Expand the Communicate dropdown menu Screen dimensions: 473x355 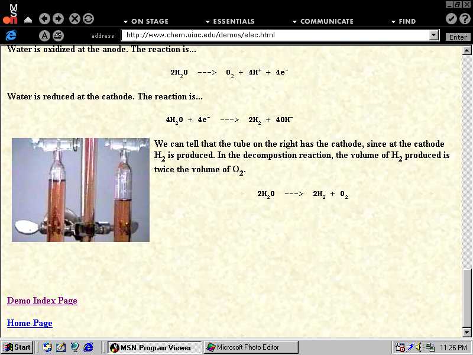coord(322,21)
